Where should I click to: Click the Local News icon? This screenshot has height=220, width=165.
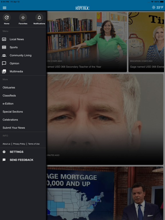[x=4, y=39]
